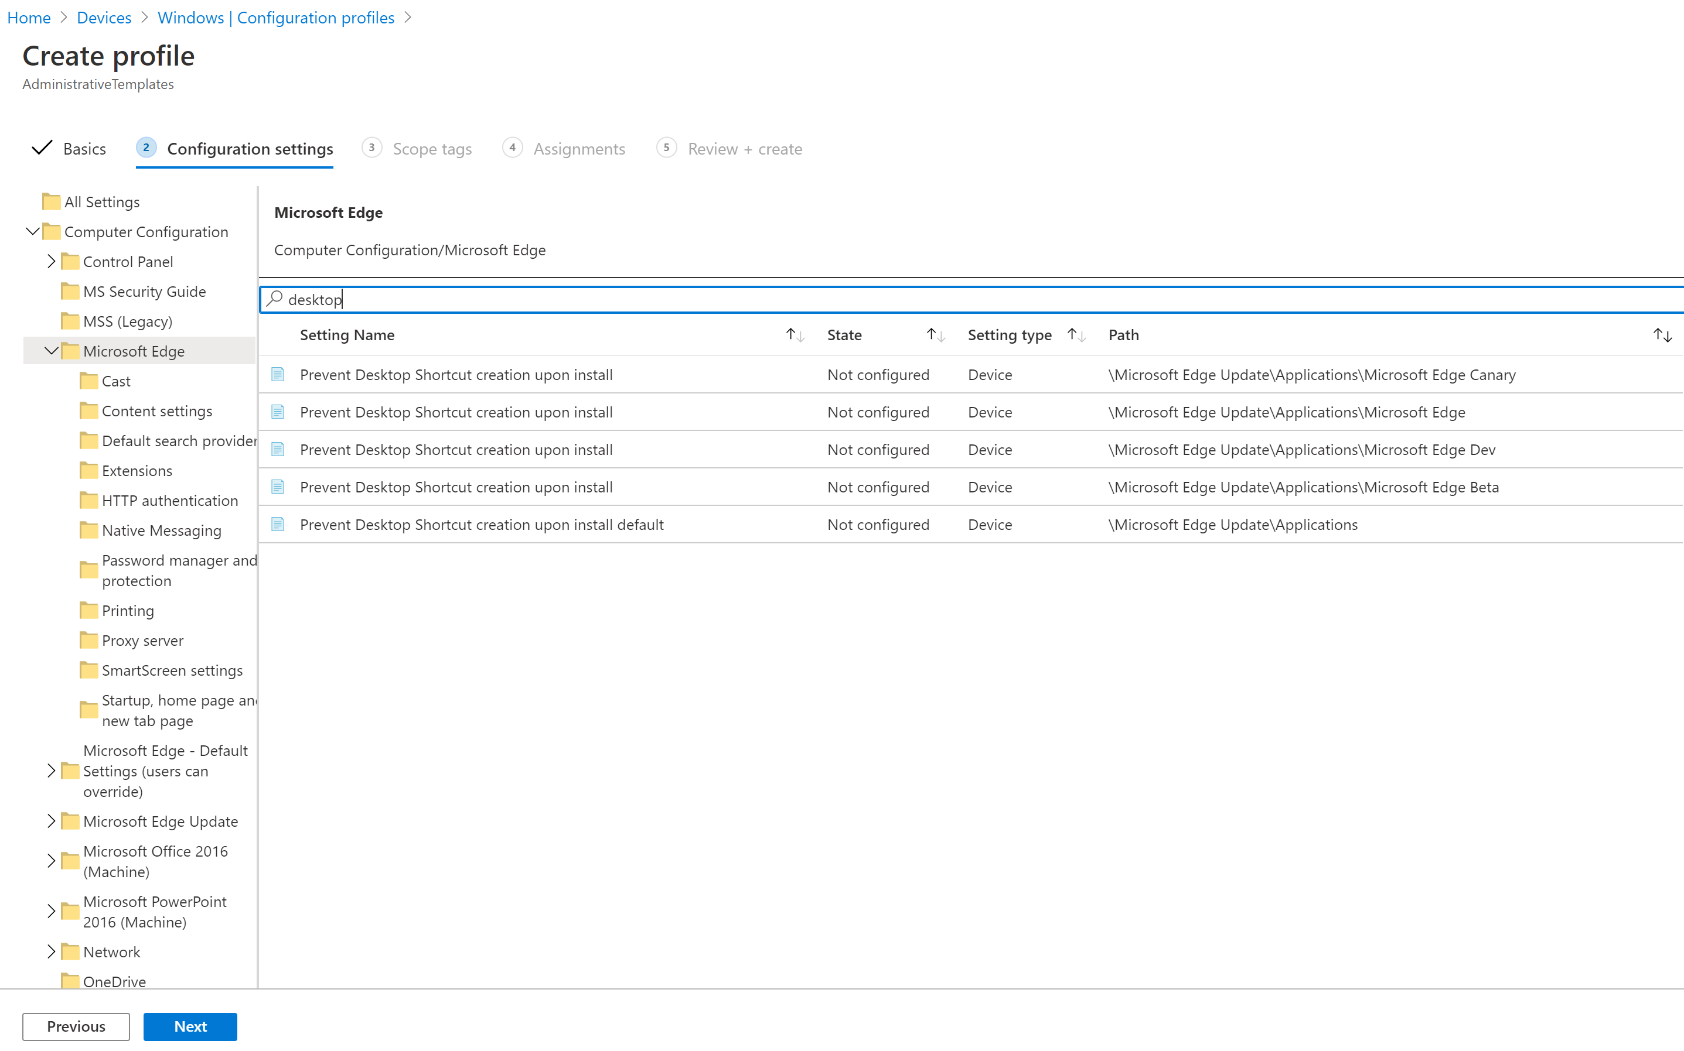Expand the Microsoft Edge Update node
This screenshot has width=1684, height=1051.
click(x=51, y=821)
